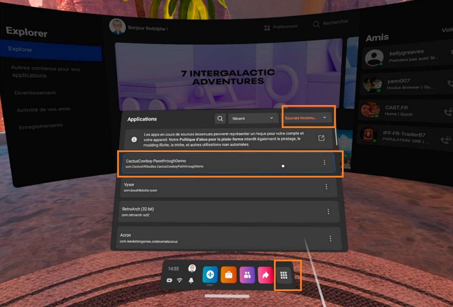Launch the Vysor app
Viewport: 453px width, 307px height.
pyautogui.click(x=228, y=187)
